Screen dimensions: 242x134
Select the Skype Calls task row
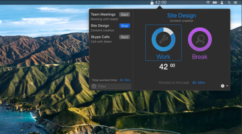pyautogui.click(x=110, y=39)
